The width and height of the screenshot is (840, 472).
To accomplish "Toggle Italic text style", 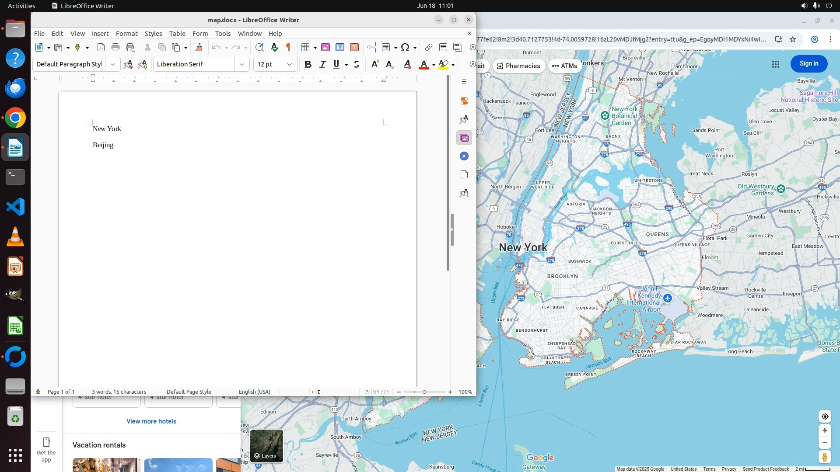I will coord(322,65).
